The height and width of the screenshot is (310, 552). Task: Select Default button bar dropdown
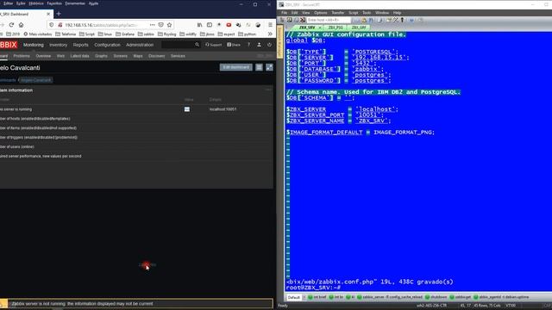tap(296, 297)
